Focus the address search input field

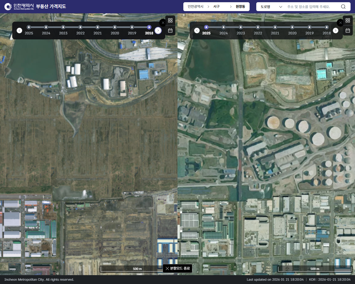312,7
